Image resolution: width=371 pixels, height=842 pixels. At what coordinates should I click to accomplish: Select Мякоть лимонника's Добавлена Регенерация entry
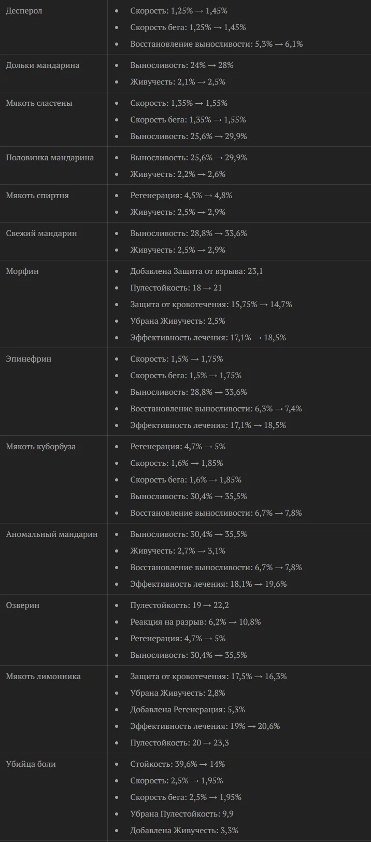coord(188,710)
